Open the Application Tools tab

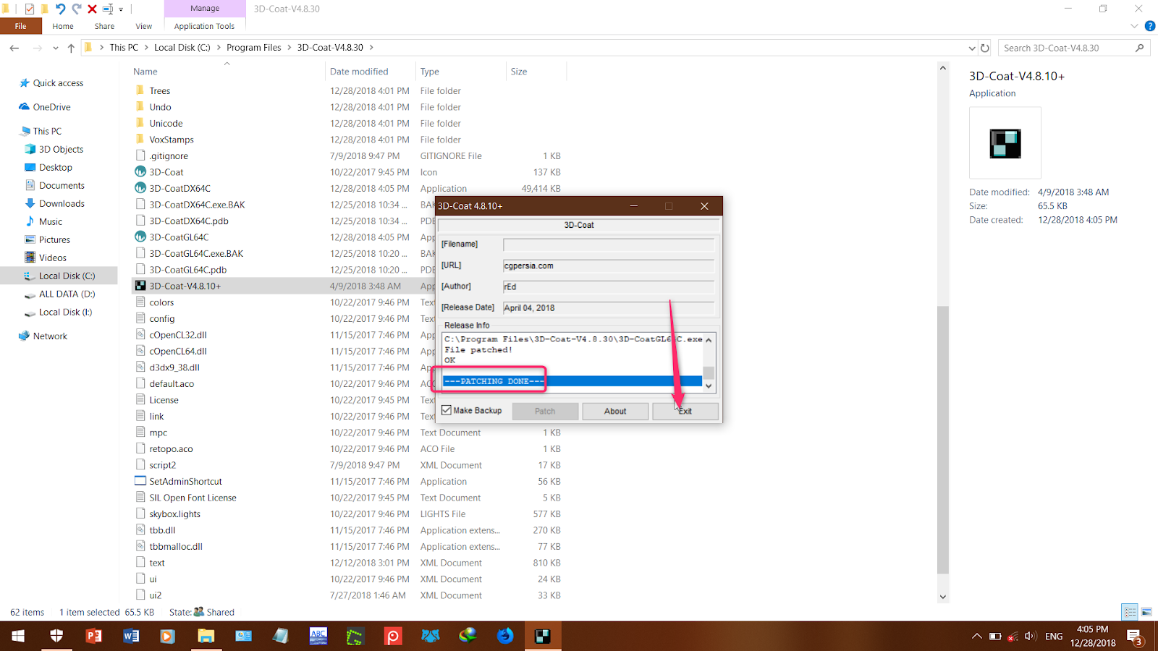[204, 26]
